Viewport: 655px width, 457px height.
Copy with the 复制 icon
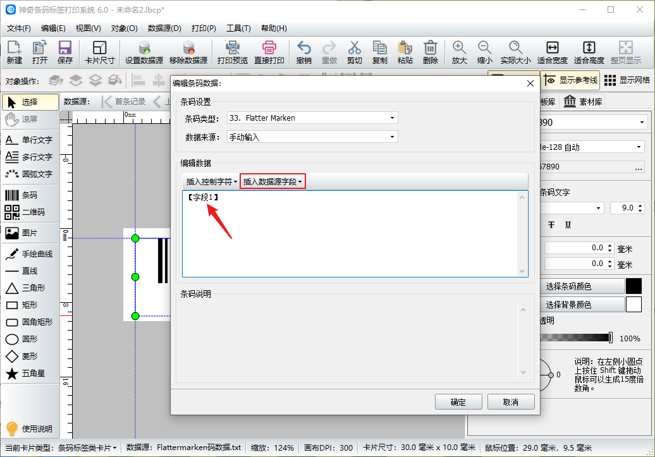(x=380, y=52)
